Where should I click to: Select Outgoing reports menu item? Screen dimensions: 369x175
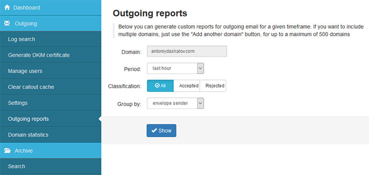tap(51, 119)
